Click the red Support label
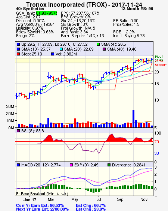The image size is (168, 211). coord(161,65)
